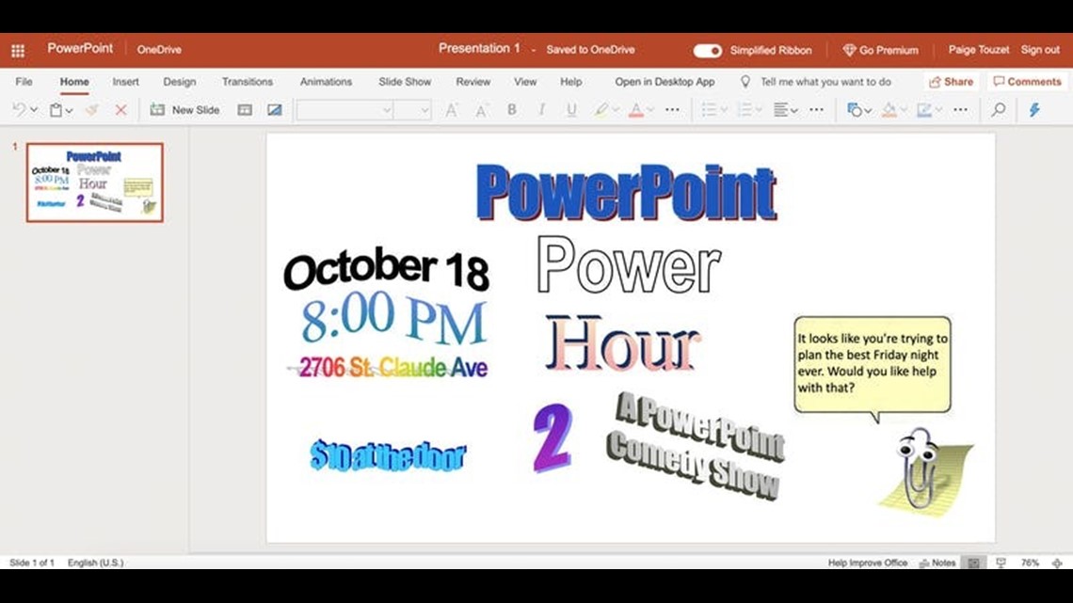This screenshot has width=1073, height=603.
Task: Open the Comments pane button
Action: (x=1027, y=81)
